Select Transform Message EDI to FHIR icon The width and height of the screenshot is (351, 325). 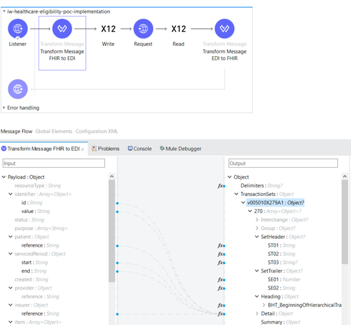tap(224, 28)
